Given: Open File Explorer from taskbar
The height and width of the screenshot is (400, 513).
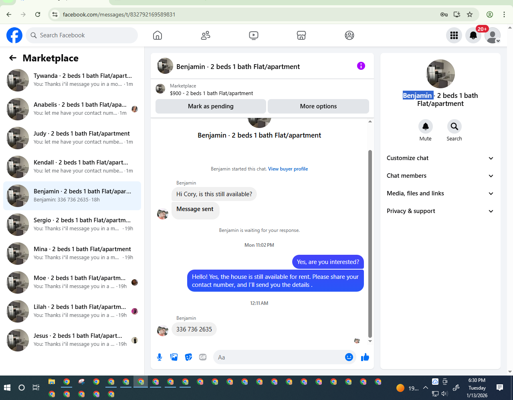Looking at the screenshot, I should pyautogui.click(x=52, y=382).
